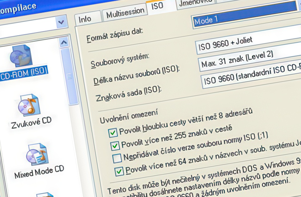Switch to the Info tab
The image size is (301, 197).
pos(85,19)
